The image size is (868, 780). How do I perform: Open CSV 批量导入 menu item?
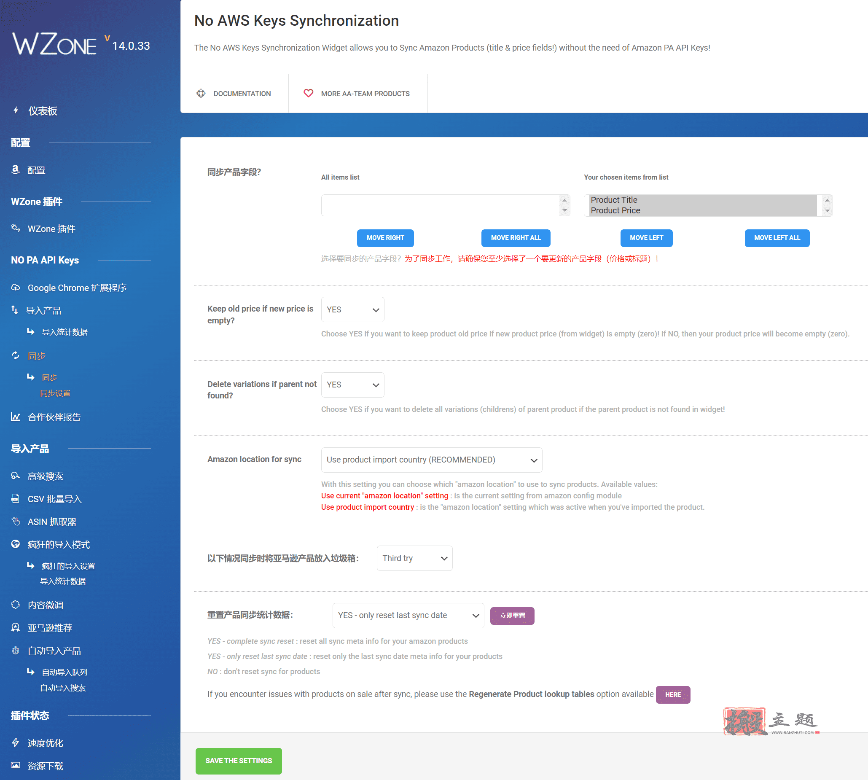tap(54, 499)
